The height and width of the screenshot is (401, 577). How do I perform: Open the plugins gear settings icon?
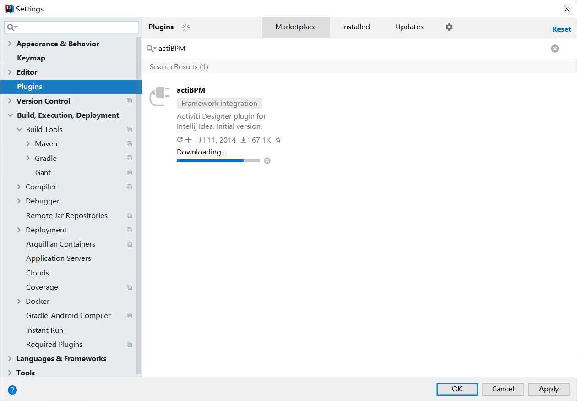coord(449,27)
